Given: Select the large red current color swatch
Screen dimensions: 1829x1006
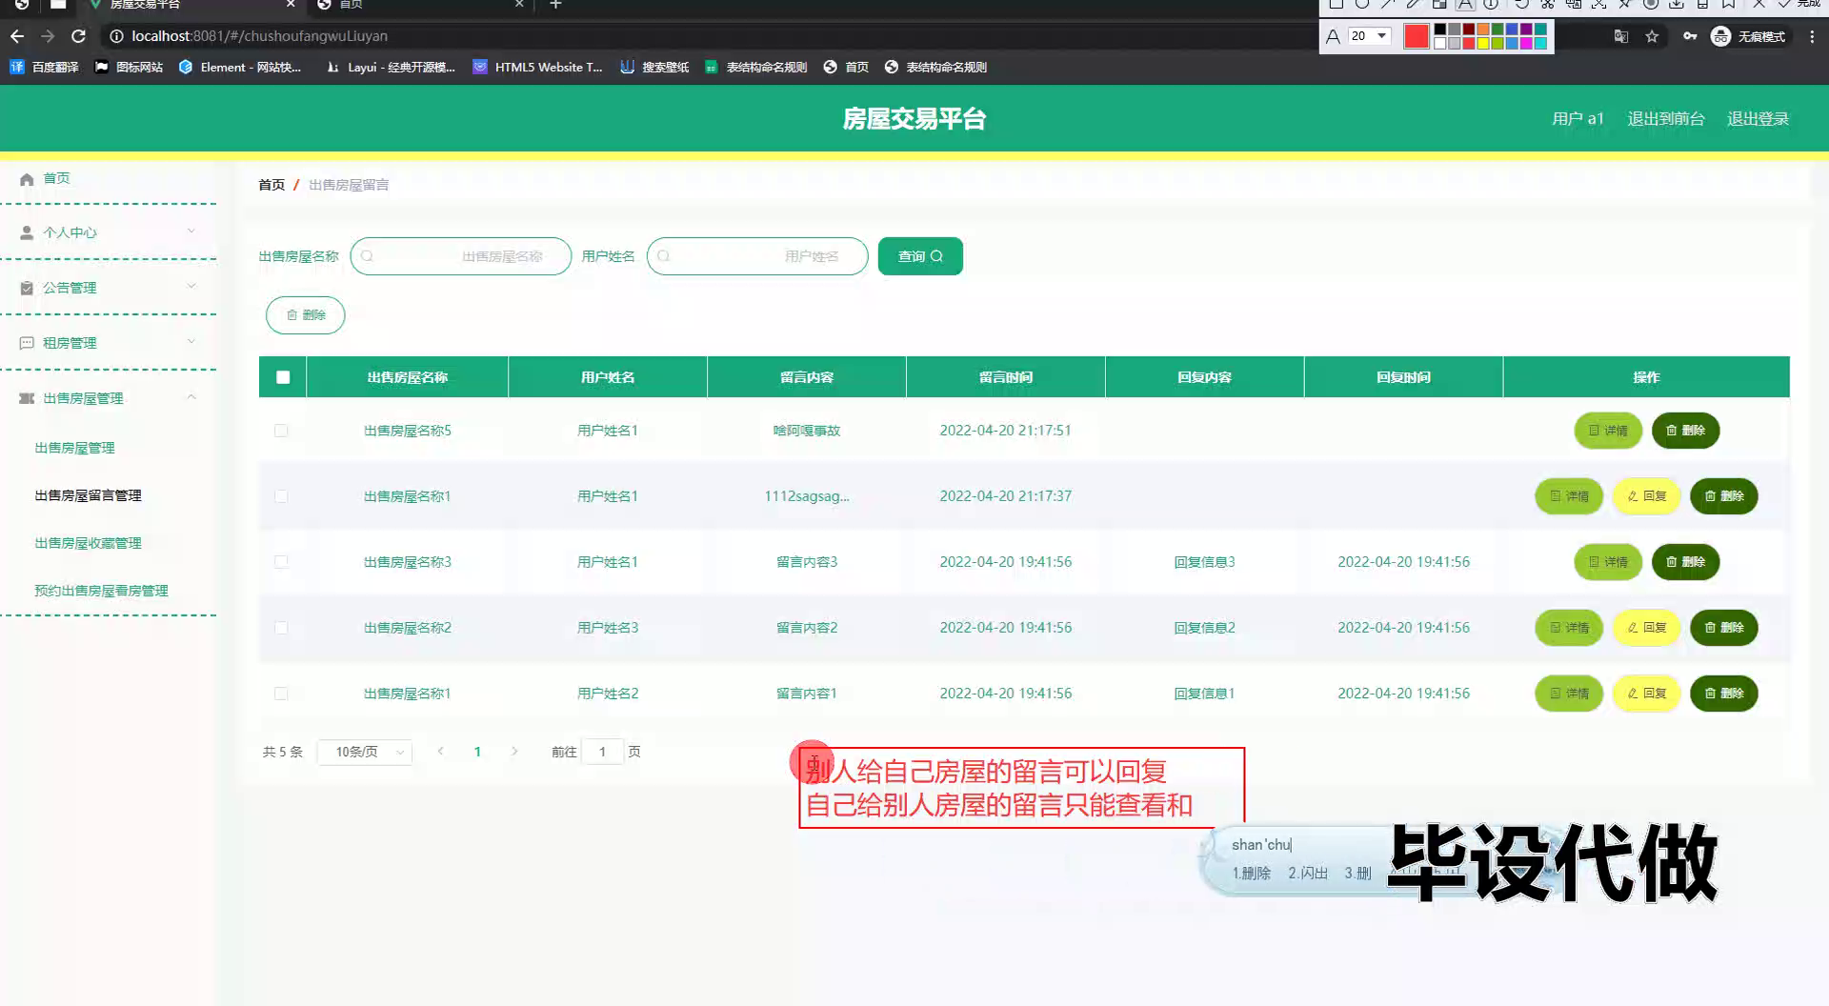Looking at the screenshot, I should 1417,36.
